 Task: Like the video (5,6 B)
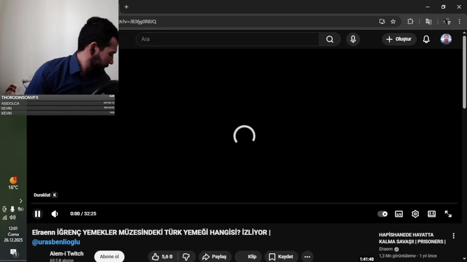pos(162,257)
